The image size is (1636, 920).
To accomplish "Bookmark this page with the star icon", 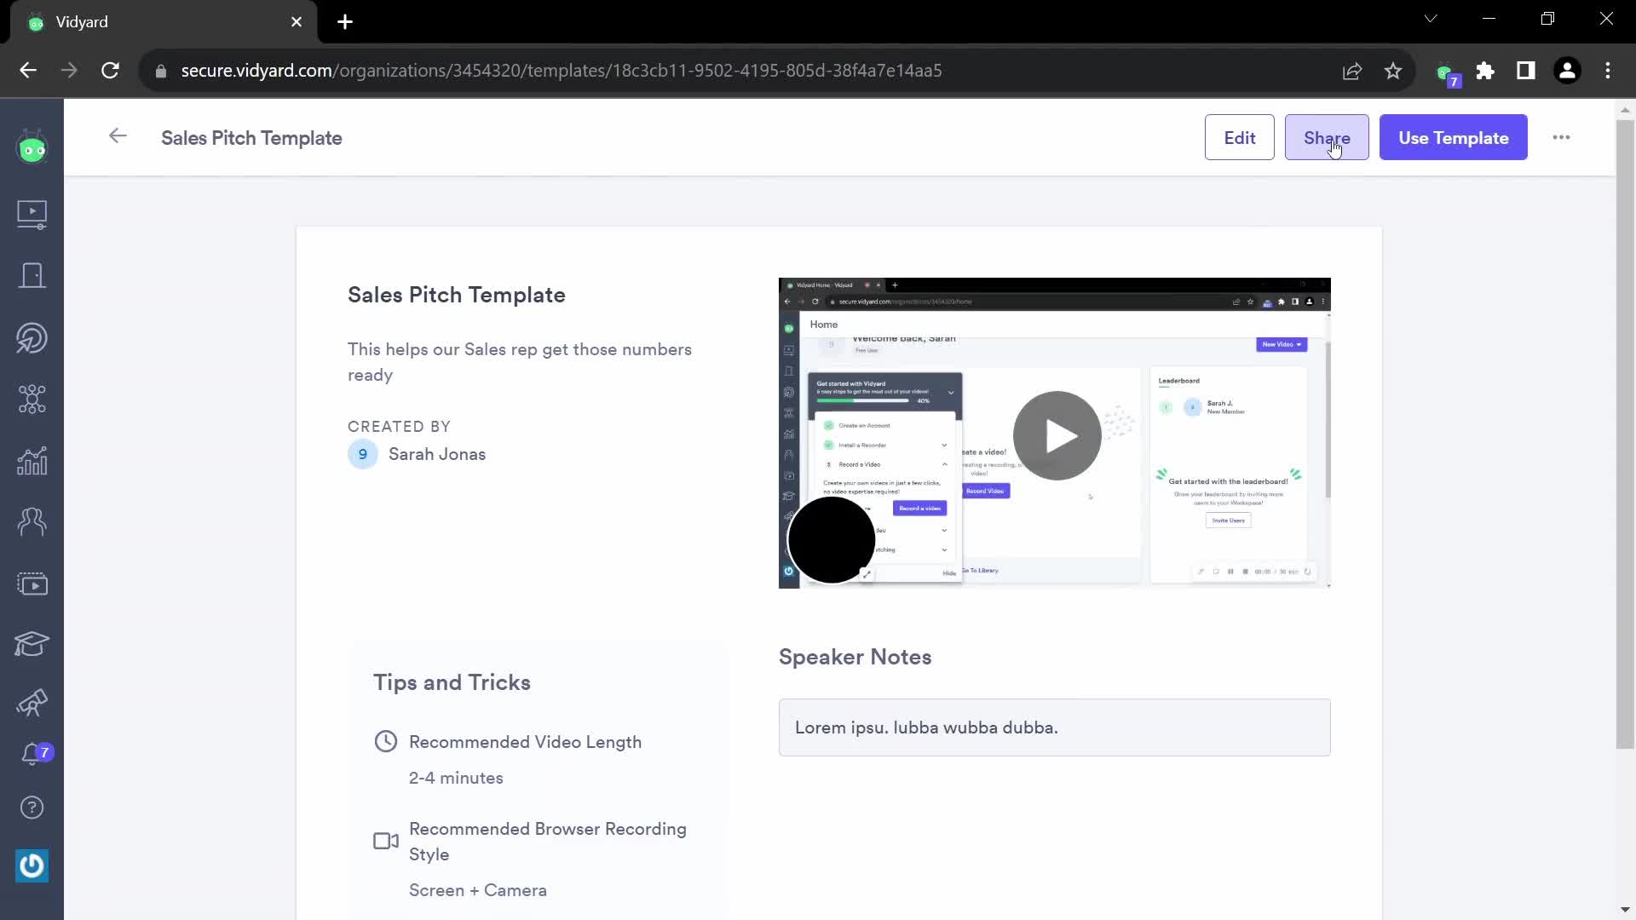I will click(1393, 71).
